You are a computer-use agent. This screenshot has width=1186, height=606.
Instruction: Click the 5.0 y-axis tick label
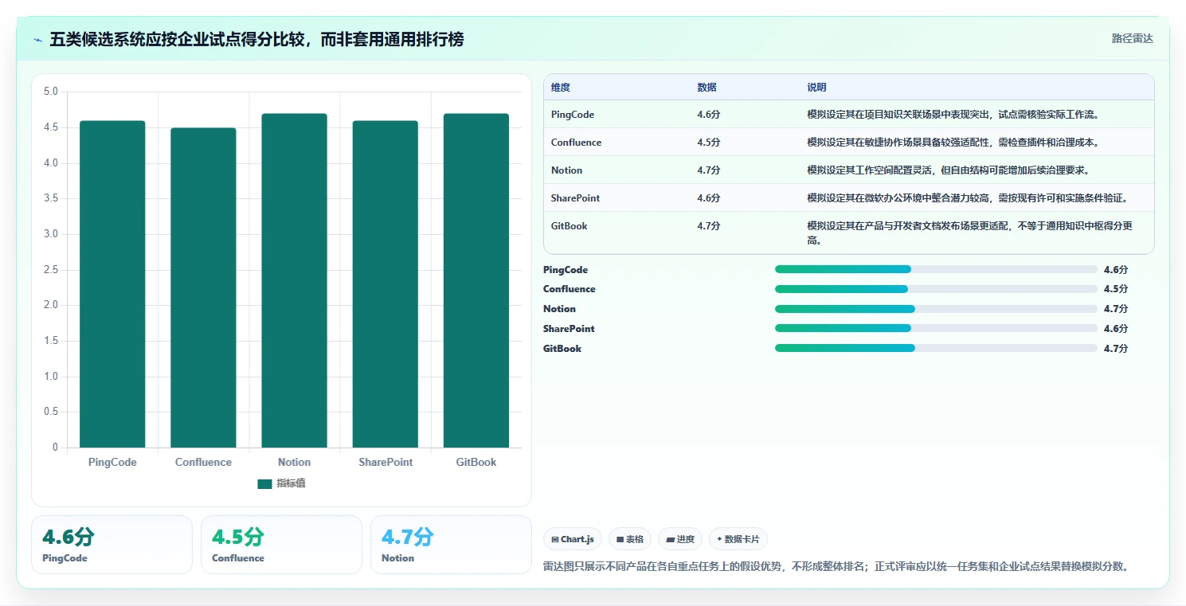50,92
